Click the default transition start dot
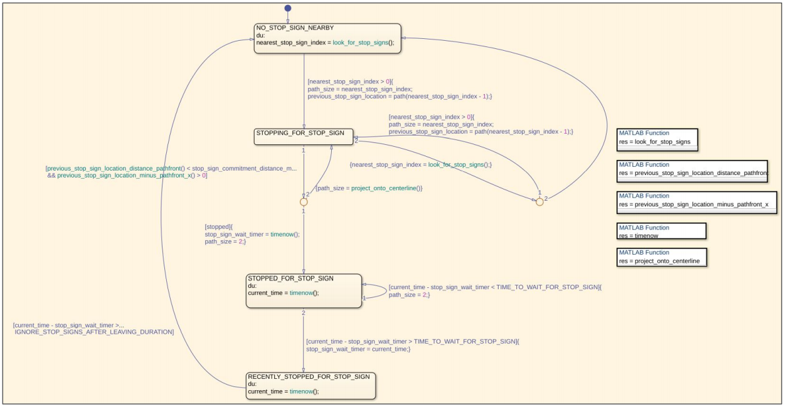 coord(287,8)
